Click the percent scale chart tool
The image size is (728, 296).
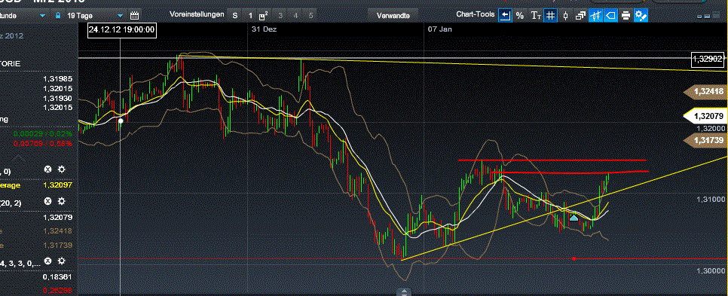click(x=520, y=16)
